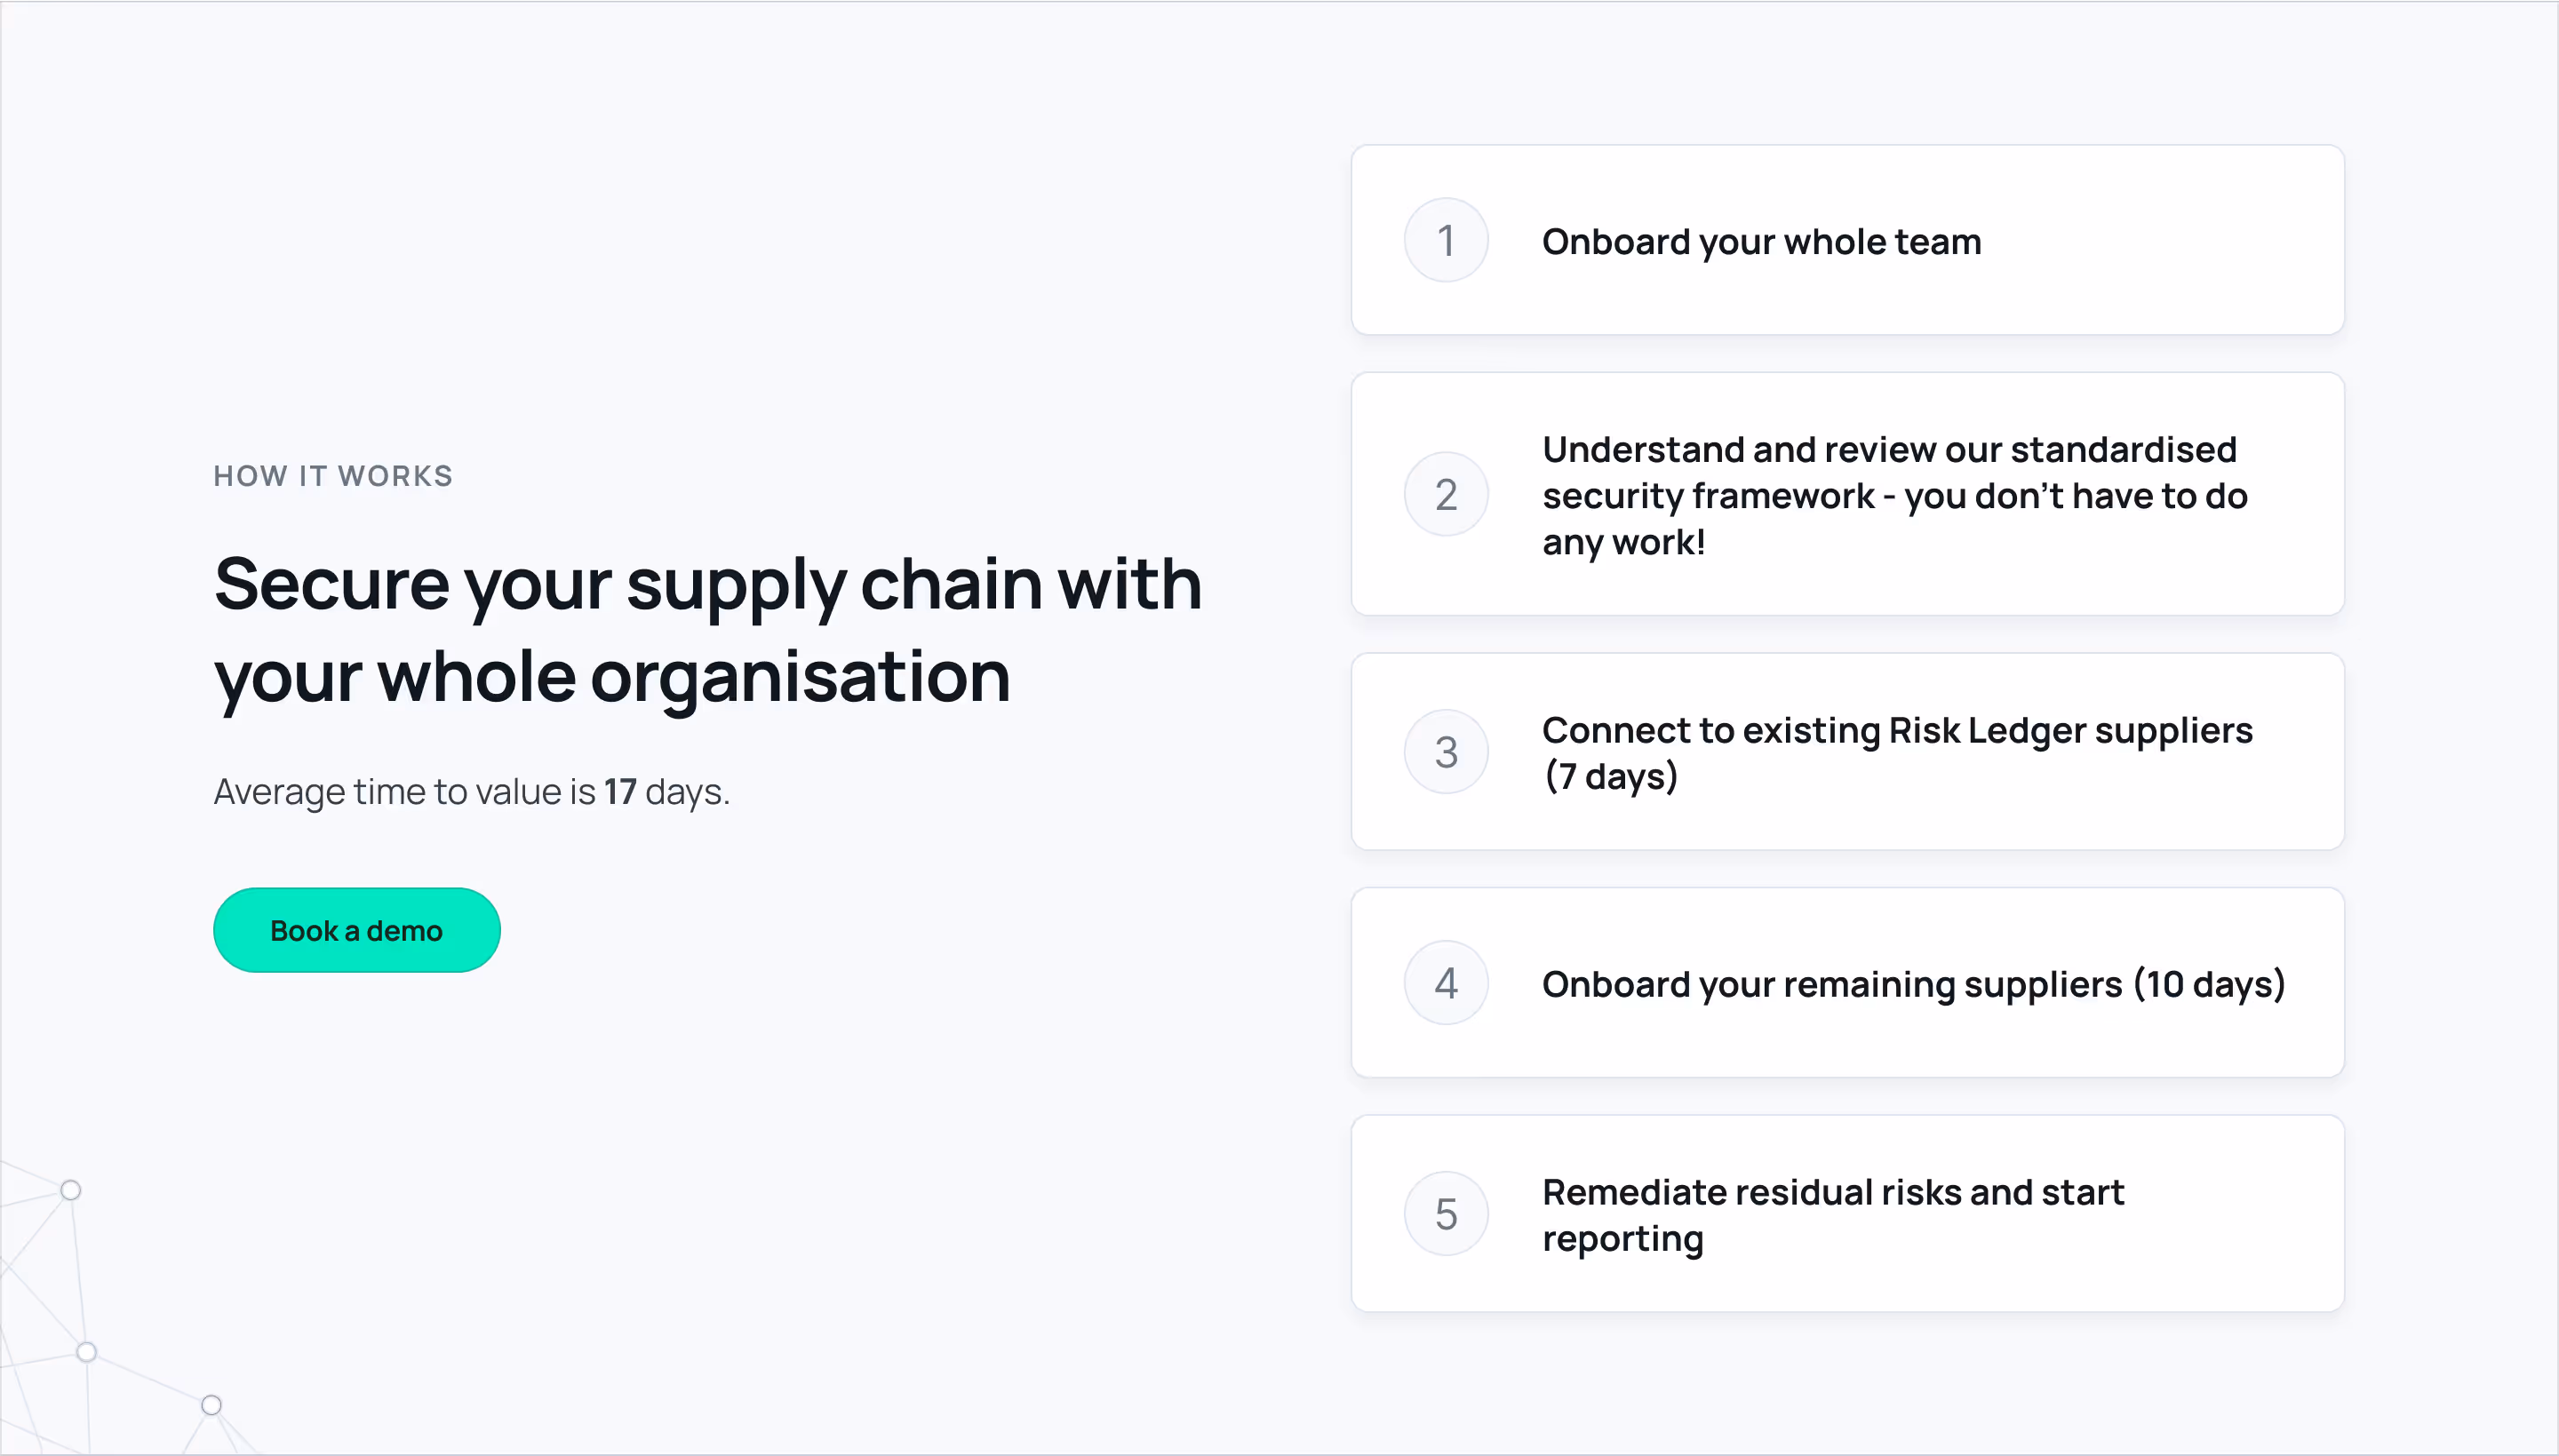Select the number 4 step circle
Image resolution: width=2559 pixels, height=1456 pixels.
1445,983
